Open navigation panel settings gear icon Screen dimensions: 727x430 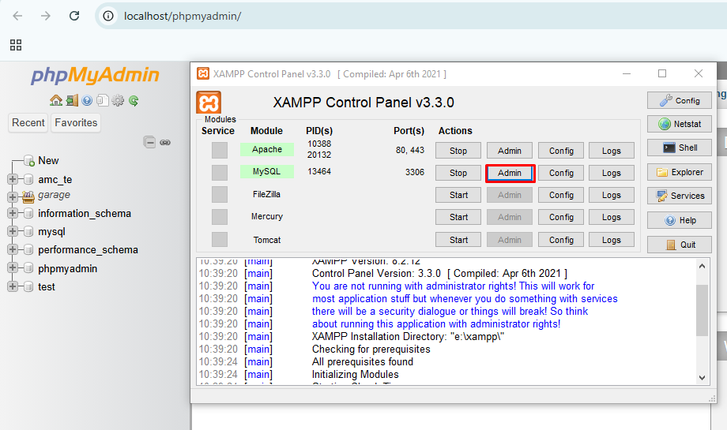[x=118, y=100]
